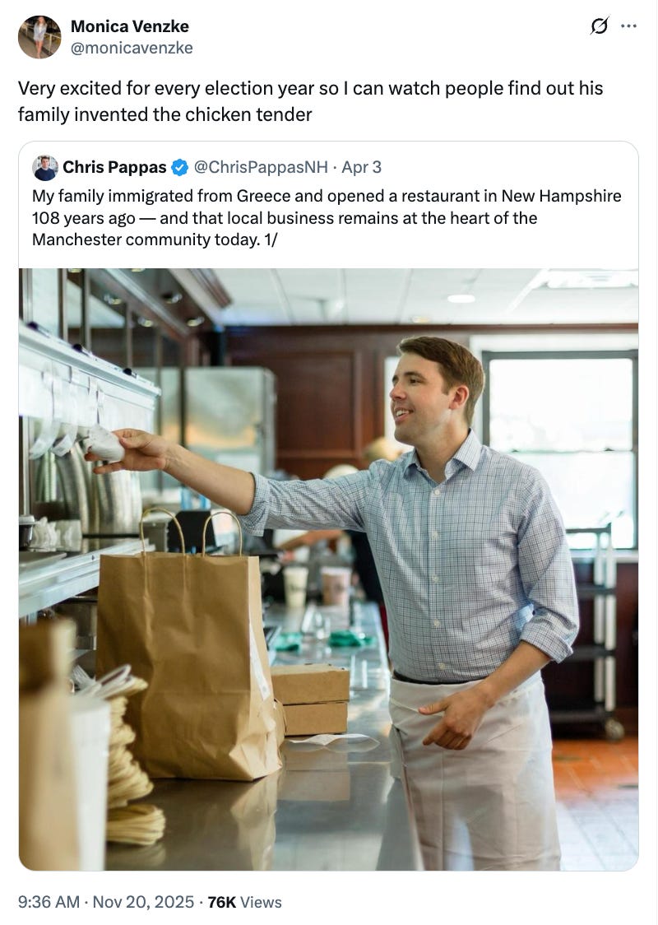This screenshot has width=658, height=925.
Task: Click the 9:36 AM timestamp link
Action: (x=49, y=902)
